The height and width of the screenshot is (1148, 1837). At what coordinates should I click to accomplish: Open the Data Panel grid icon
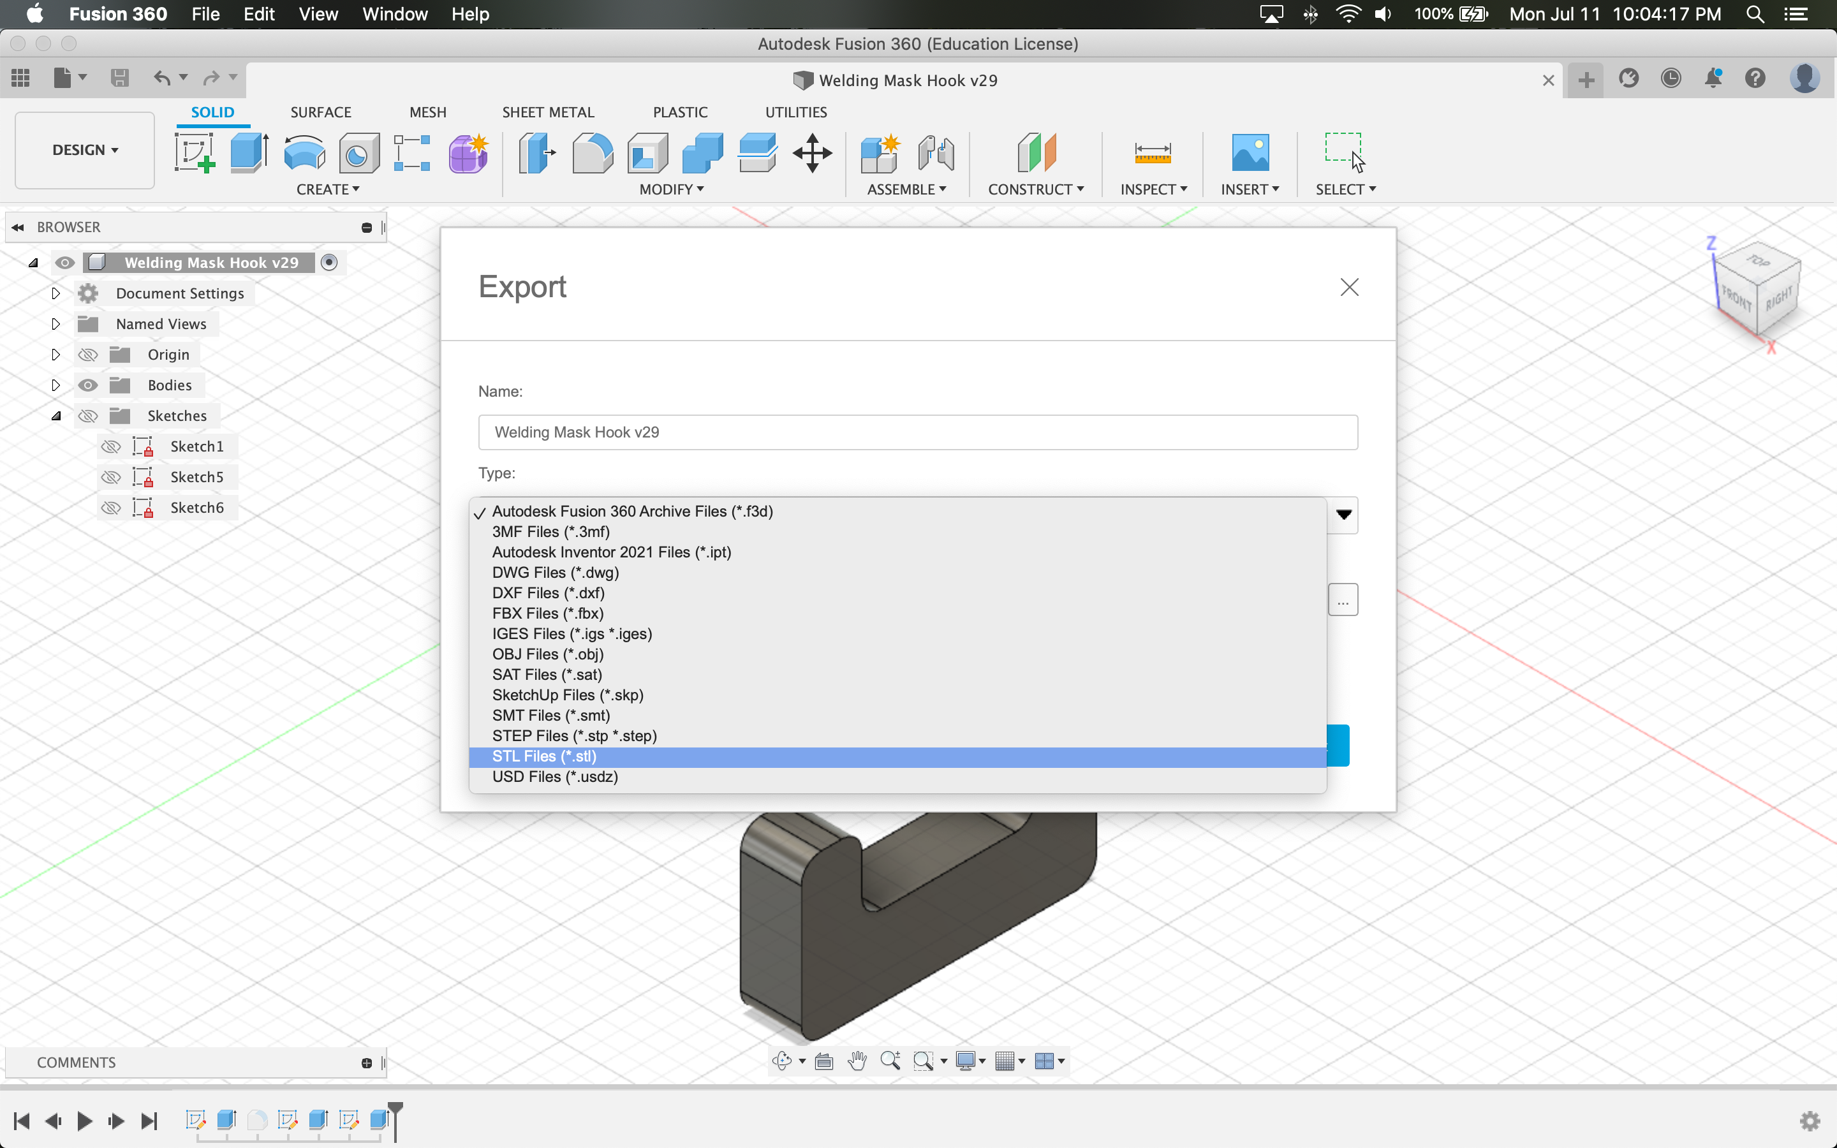coord(20,77)
